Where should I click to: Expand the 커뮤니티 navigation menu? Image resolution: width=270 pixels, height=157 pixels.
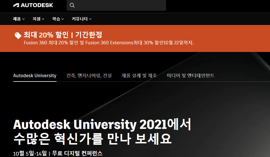pos(81,19)
